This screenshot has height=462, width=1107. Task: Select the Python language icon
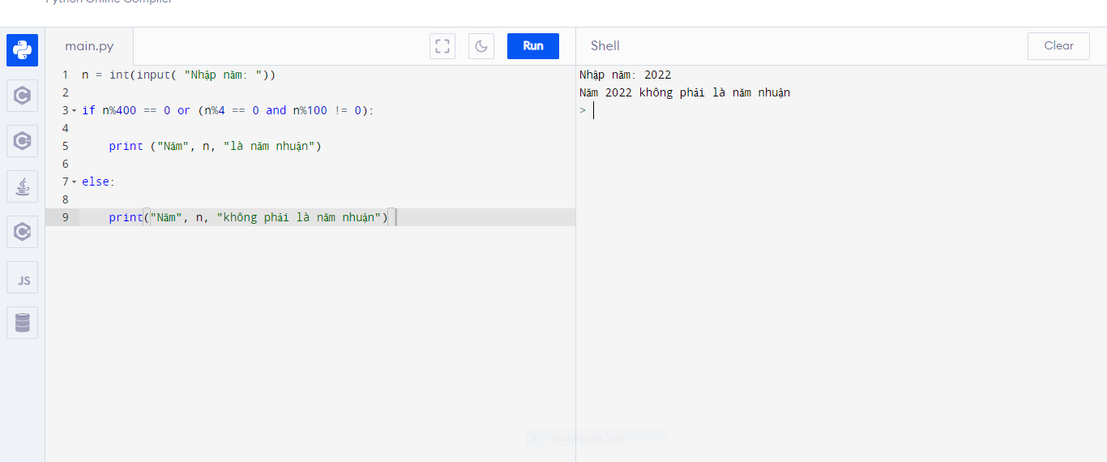(x=22, y=50)
